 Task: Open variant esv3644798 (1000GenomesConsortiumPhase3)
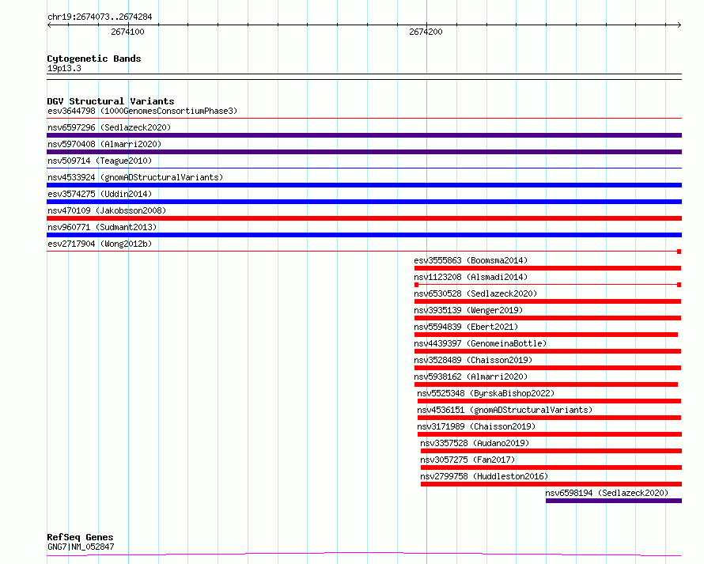pos(142,111)
